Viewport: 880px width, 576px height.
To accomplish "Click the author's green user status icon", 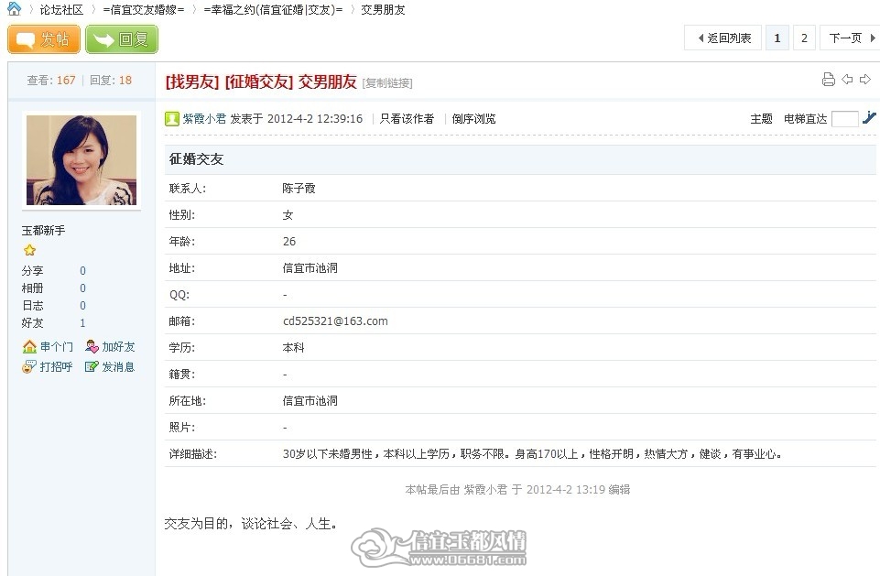I will 172,118.
